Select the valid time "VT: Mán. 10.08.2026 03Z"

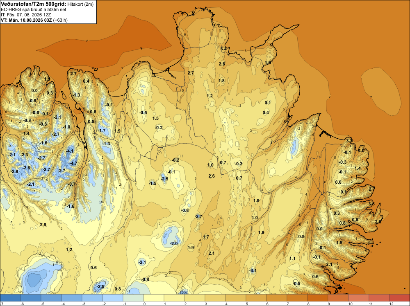click(x=26, y=20)
